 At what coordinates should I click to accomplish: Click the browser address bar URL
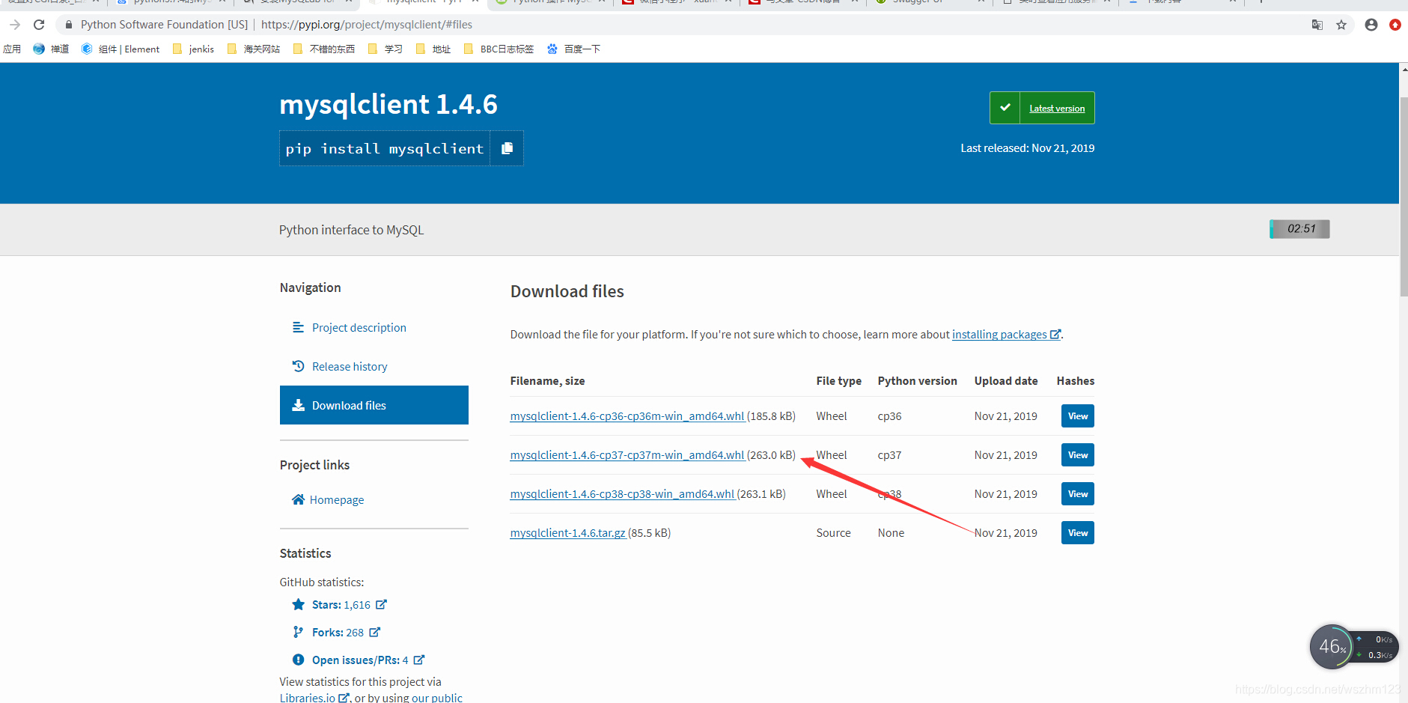tap(367, 25)
